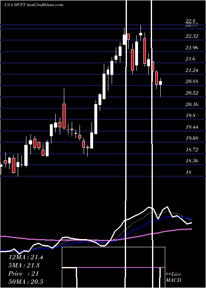Click the '50MA : 20.5' readout

(26, 281)
